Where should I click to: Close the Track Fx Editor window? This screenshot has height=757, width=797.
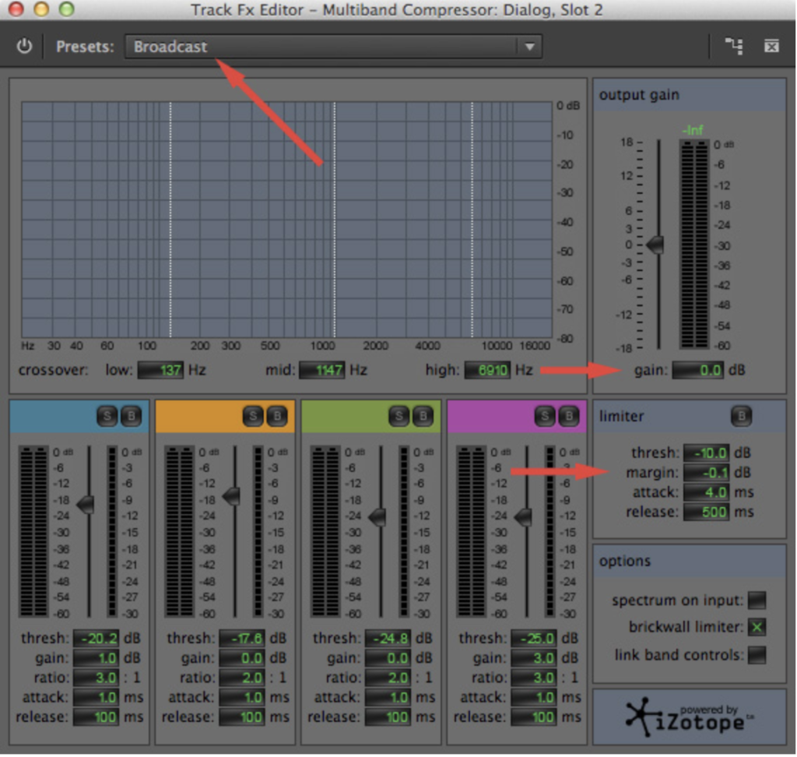(16, 9)
